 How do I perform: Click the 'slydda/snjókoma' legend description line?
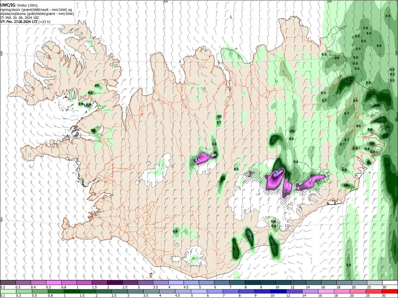(x=37, y=14)
